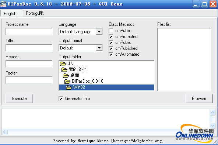
Task: Uncheck the cmProtected checkbox
Action: coord(111,37)
